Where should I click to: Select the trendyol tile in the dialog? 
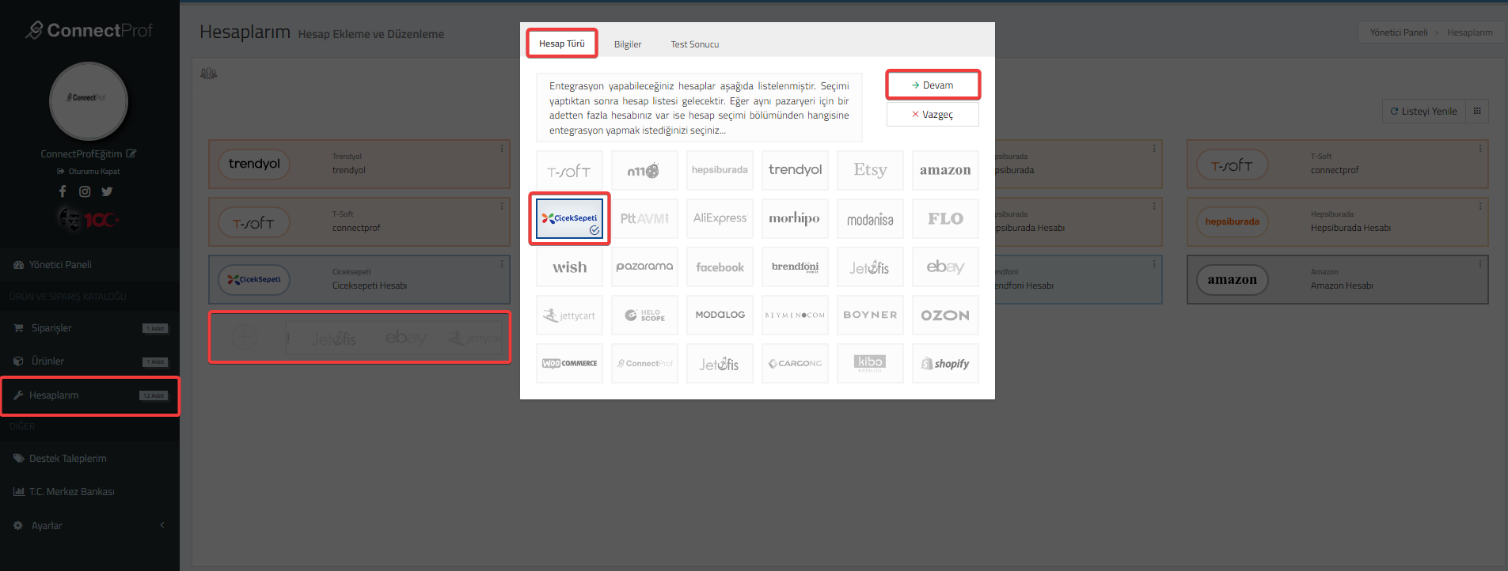click(795, 170)
